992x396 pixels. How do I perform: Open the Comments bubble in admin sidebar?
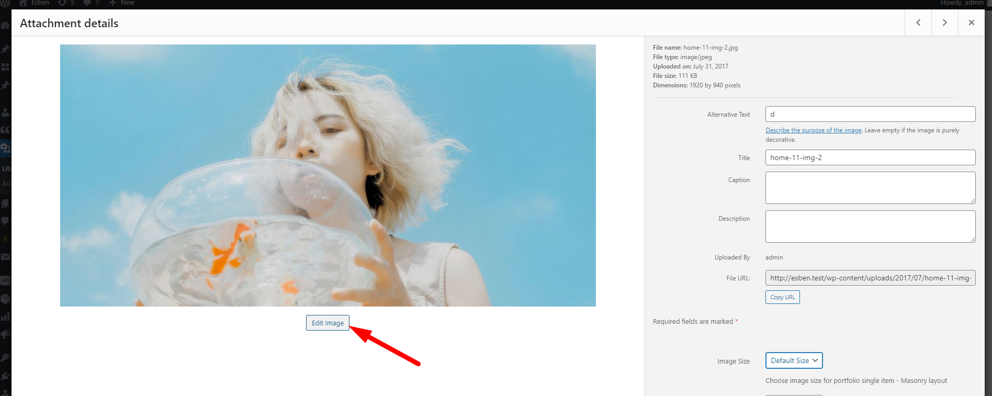[5, 221]
